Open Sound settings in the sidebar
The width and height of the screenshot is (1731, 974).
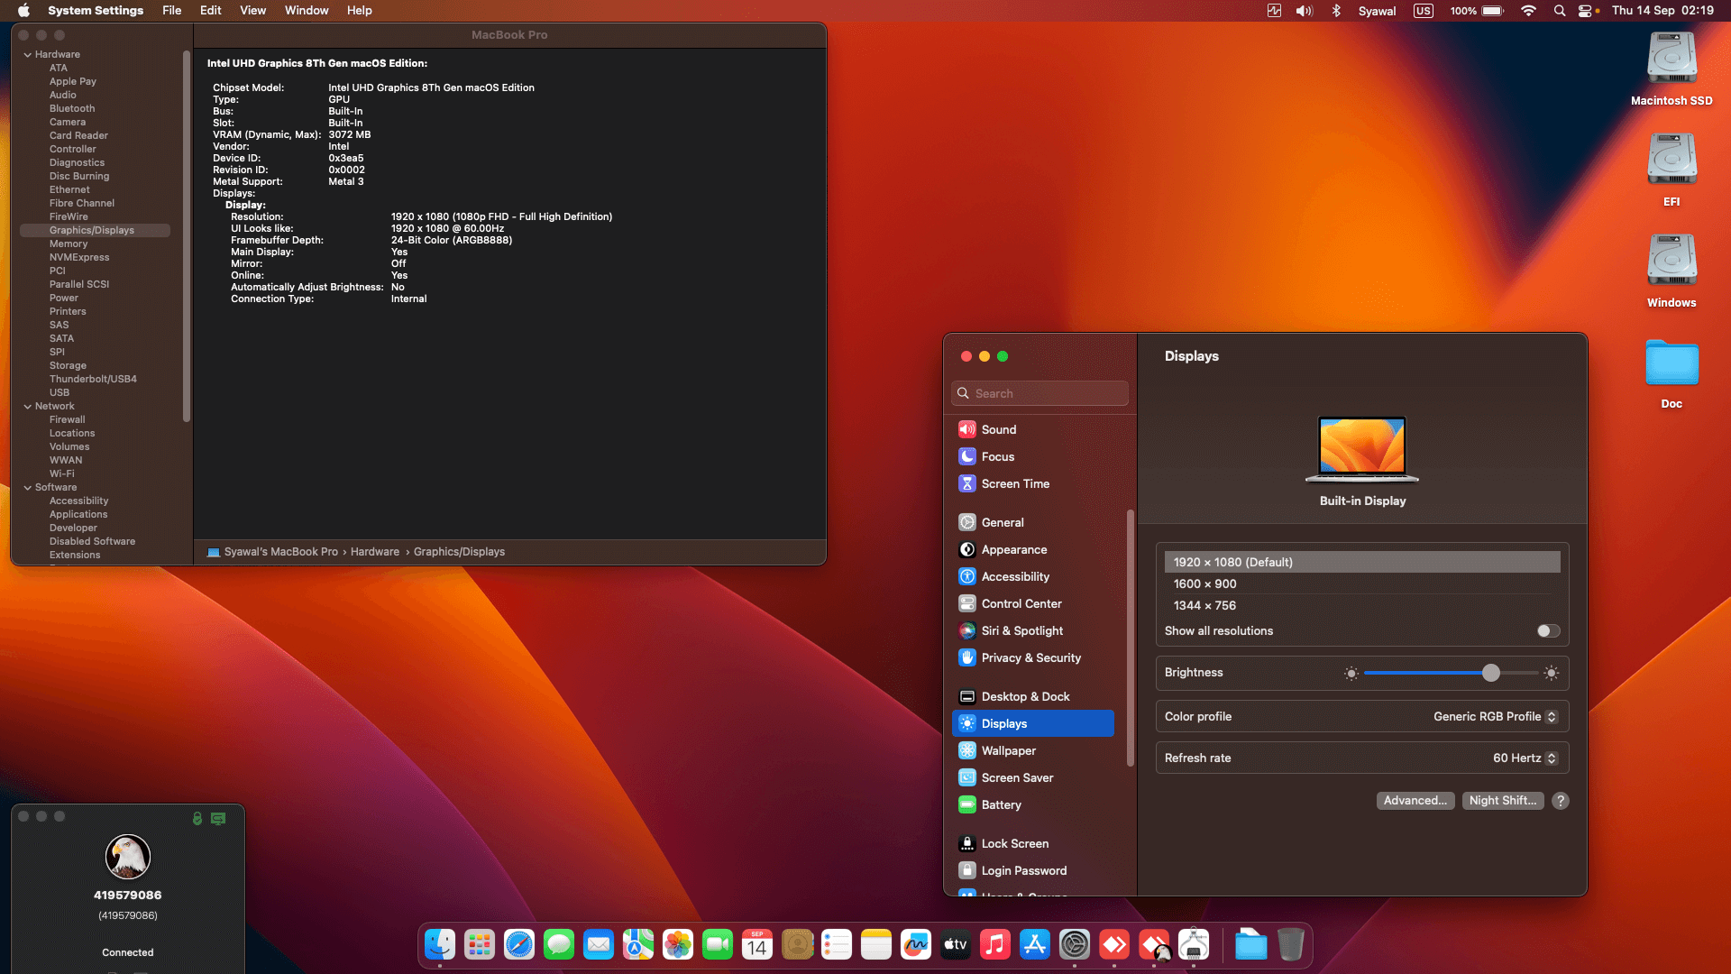pos(998,428)
